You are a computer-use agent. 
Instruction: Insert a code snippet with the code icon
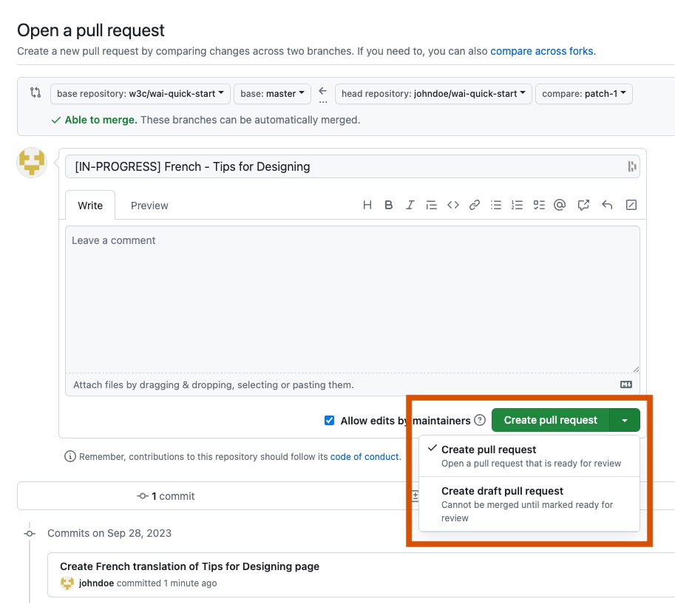(x=453, y=205)
